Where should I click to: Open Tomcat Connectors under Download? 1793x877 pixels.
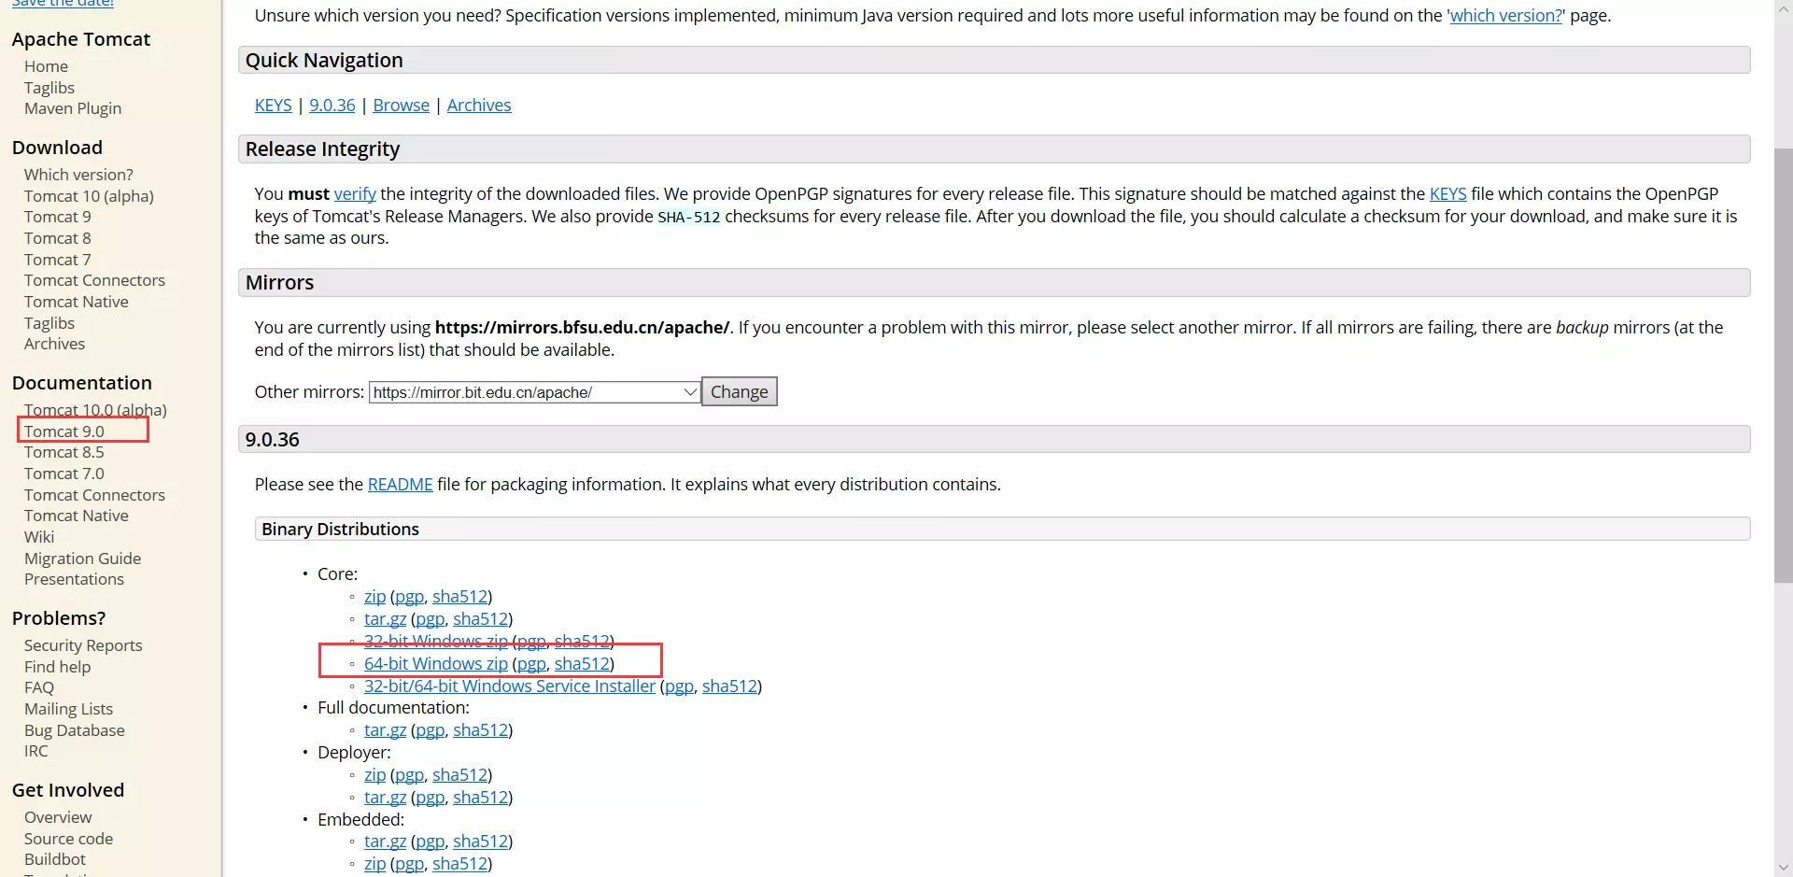pyautogui.click(x=94, y=280)
